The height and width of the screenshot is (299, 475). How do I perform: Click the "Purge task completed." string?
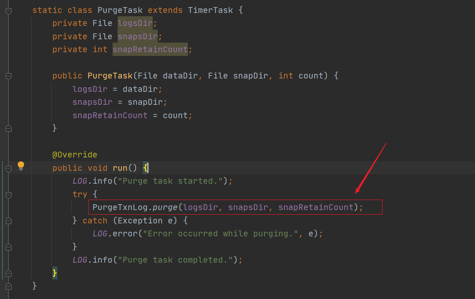point(175,260)
